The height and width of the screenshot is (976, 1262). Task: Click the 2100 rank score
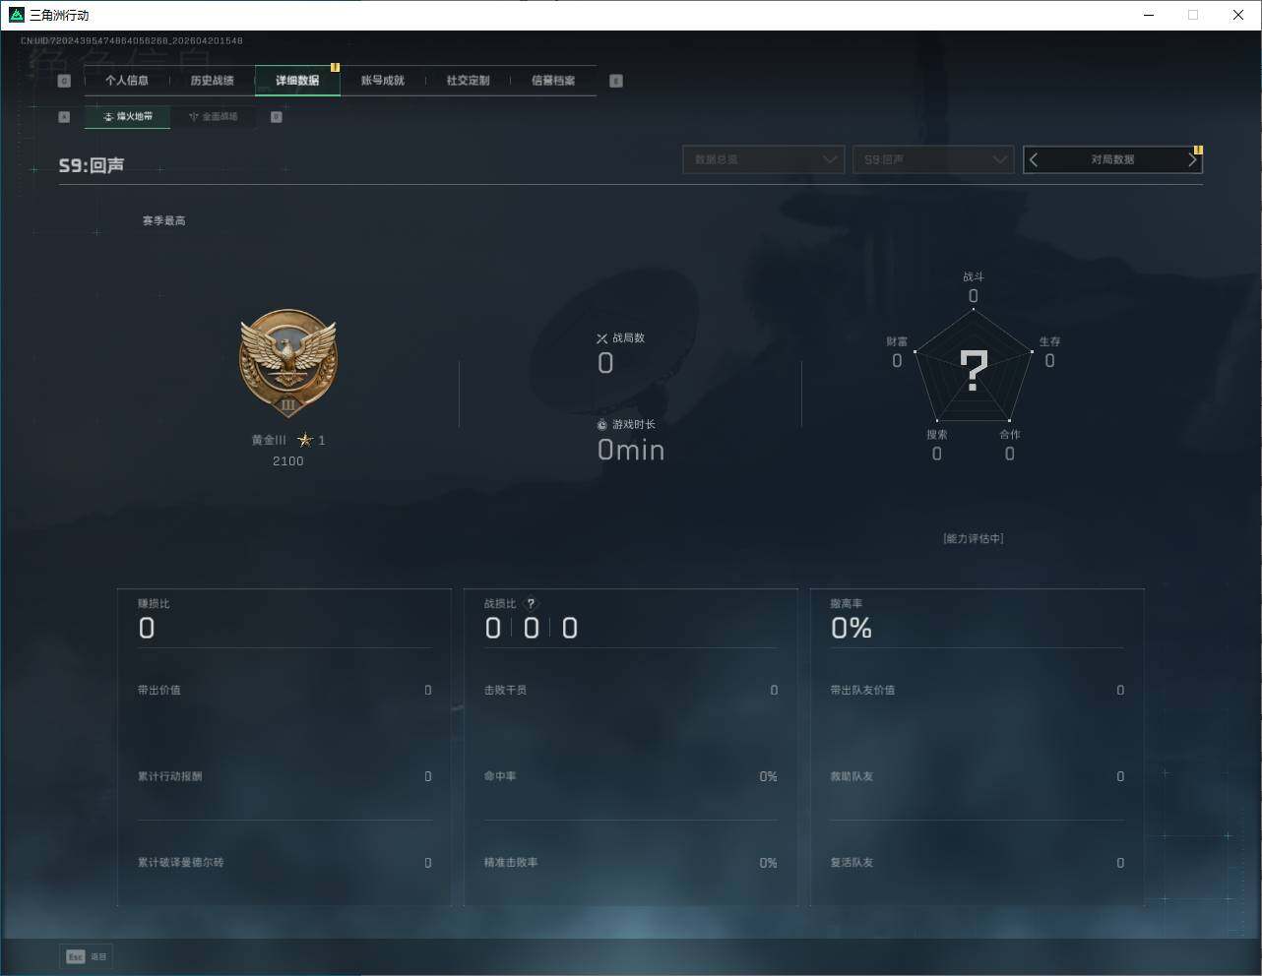click(x=288, y=461)
